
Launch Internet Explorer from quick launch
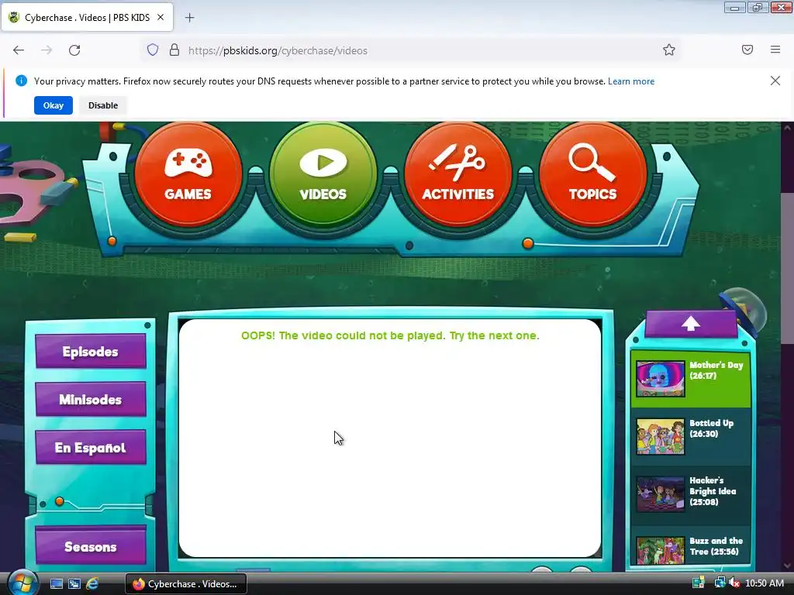(92, 584)
